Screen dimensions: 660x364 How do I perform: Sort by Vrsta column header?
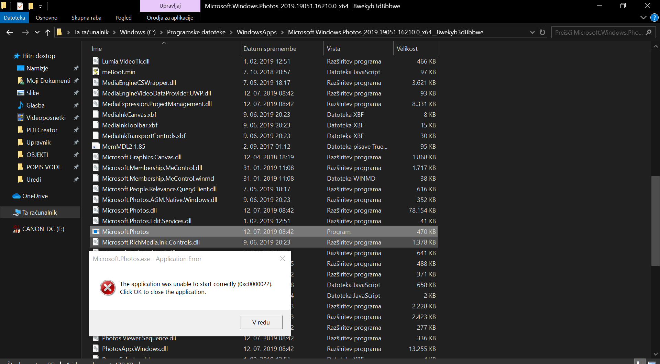coord(358,48)
